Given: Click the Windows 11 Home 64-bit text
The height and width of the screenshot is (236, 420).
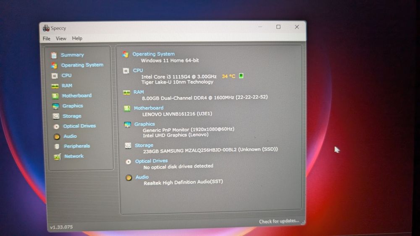Looking at the screenshot, I should pos(170,60).
